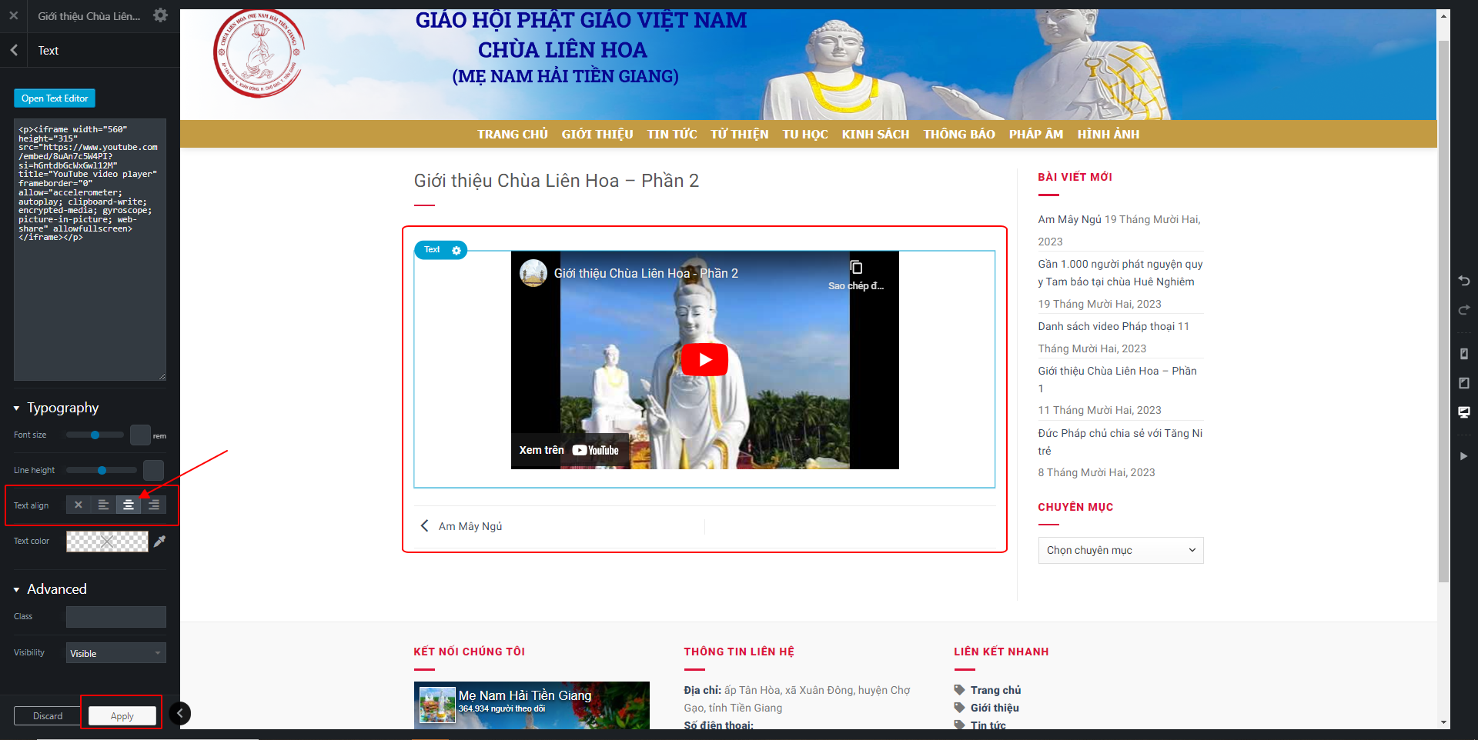Open the TIN TỨC menu item

point(672,134)
